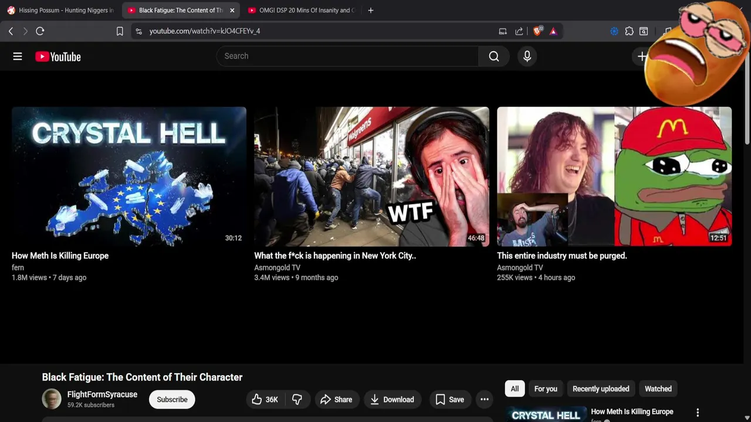751x422 pixels.
Task: Open title What the f*ck is happening in New York City
Action: pyautogui.click(x=335, y=256)
